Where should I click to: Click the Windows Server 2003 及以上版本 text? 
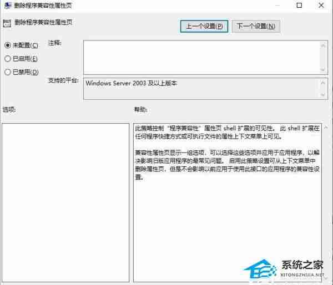coord(131,83)
